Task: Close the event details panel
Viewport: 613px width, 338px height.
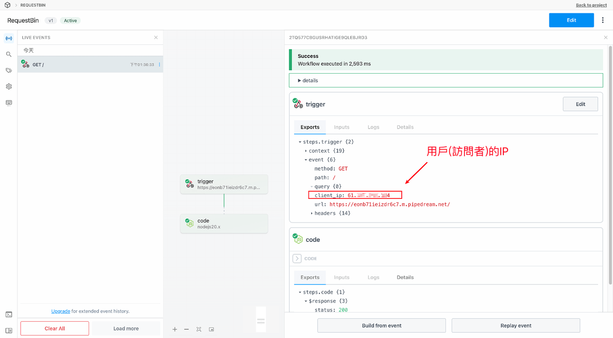Action: coord(606,37)
